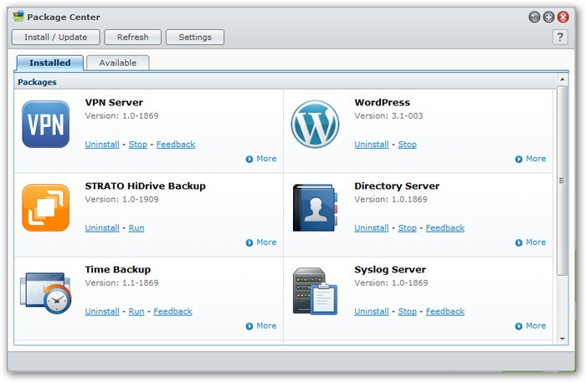Click the Version: 1.1-1869 text
586x382 pixels.
(122, 283)
